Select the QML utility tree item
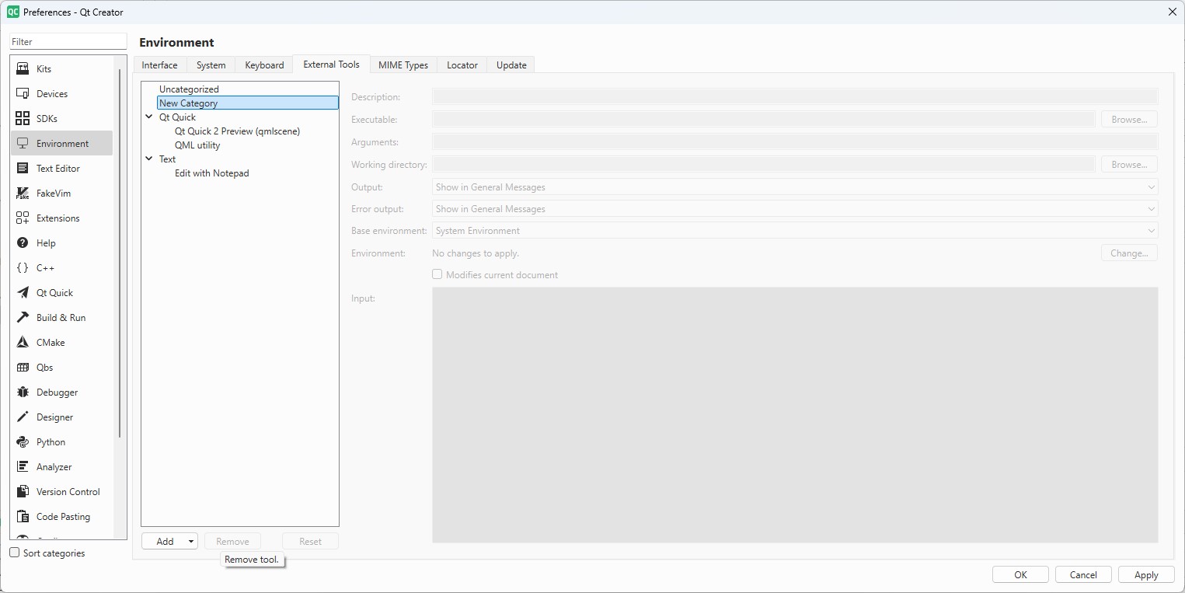 pos(197,145)
